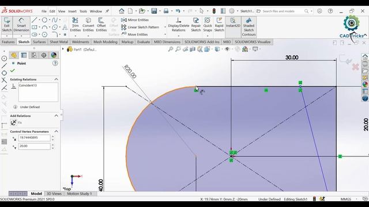
Task: Open the Edit menu
Action: pyautogui.click(x=52, y=11)
